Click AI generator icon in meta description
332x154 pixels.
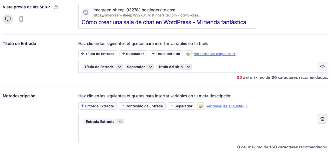point(322,119)
